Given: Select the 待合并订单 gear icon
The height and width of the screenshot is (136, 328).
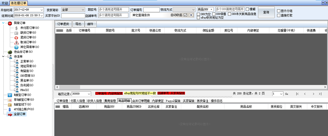Looking at the screenshot, I should (x=10, y=52).
